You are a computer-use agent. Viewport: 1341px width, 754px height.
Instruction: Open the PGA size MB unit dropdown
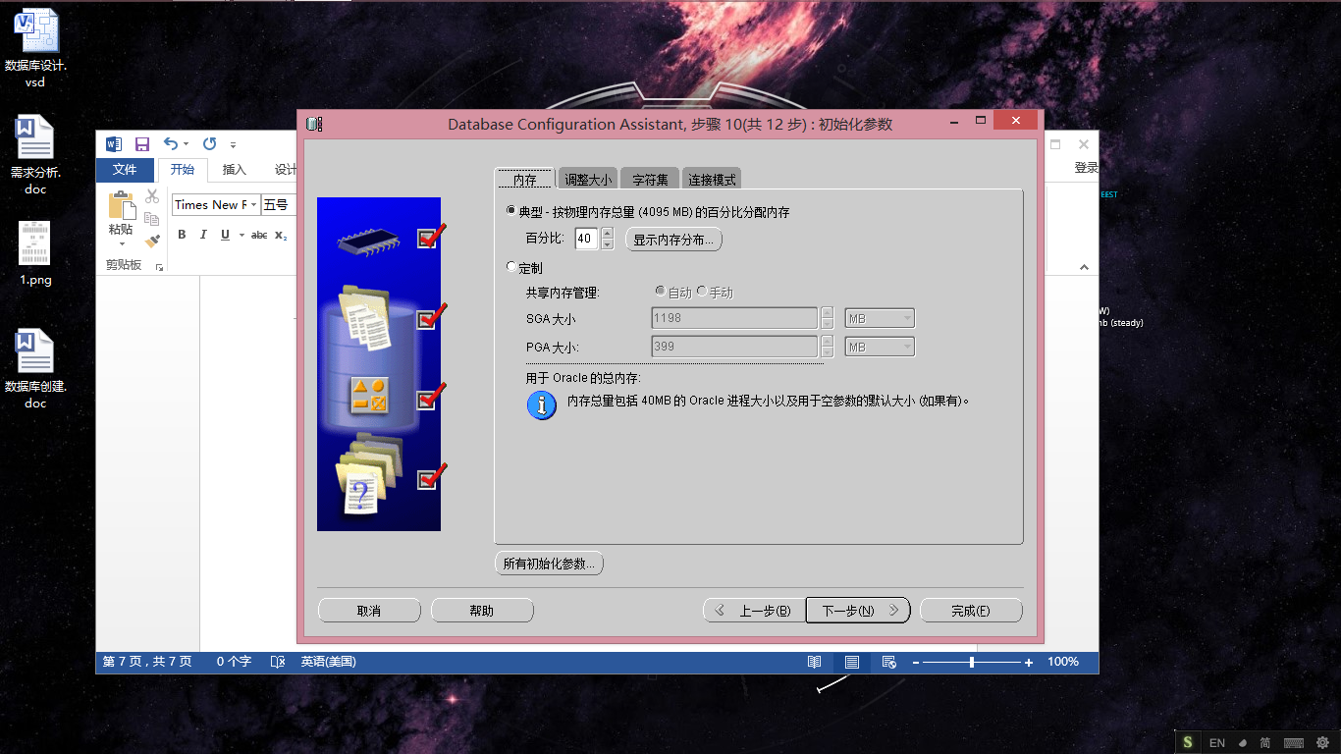coord(880,347)
